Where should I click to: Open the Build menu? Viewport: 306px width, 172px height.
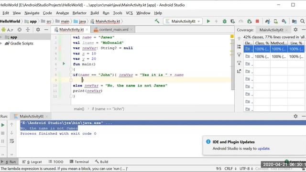pos(95,13)
